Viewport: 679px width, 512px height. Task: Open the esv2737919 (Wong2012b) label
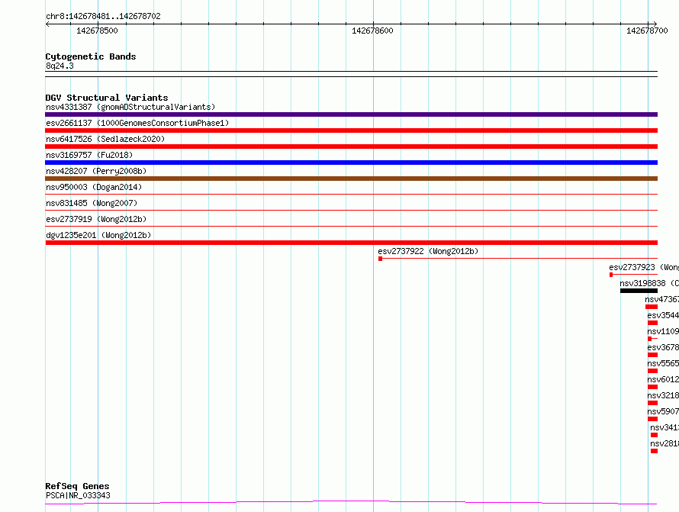pyautogui.click(x=96, y=219)
